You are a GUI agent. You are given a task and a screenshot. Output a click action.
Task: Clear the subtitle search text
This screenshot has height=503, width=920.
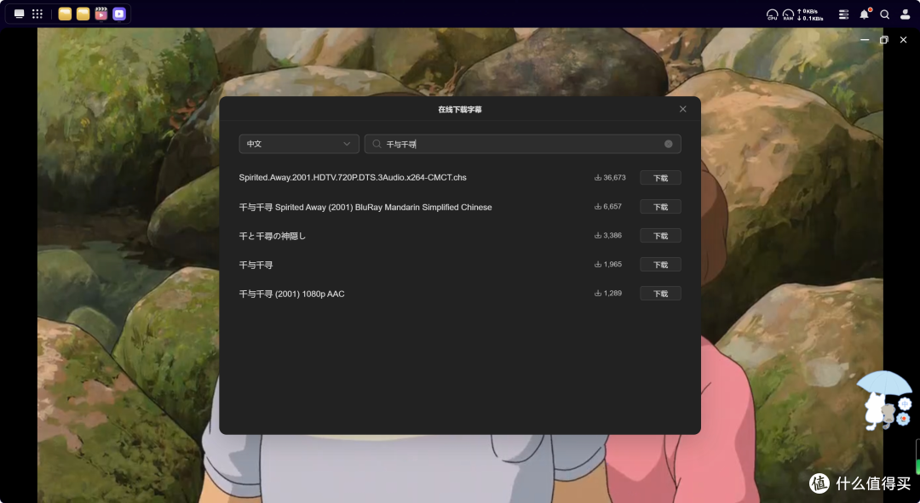coord(669,144)
